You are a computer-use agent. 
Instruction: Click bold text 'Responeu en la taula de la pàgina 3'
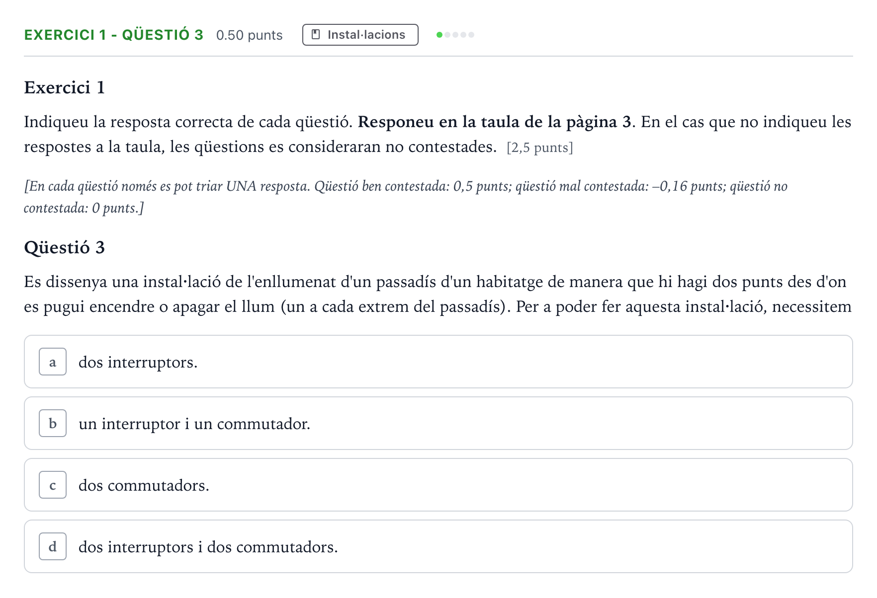point(495,122)
